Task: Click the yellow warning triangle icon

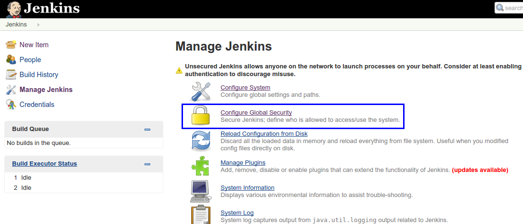Action: coord(179,70)
